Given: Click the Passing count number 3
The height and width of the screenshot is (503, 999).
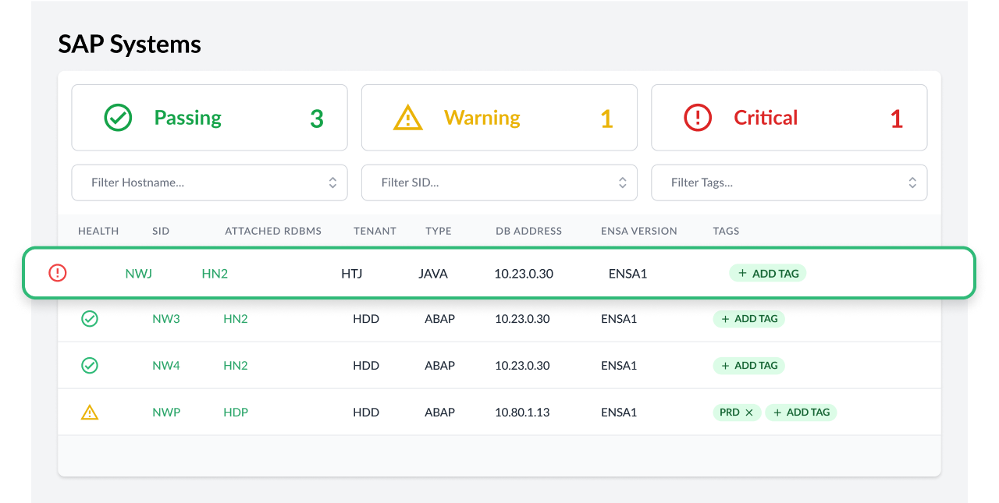Looking at the screenshot, I should click(x=317, y=119).
